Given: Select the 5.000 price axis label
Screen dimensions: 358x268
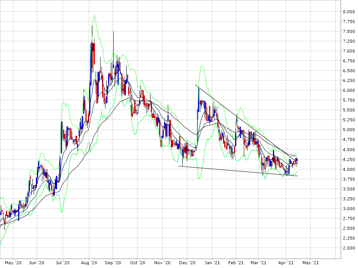Looking at the screenshot, I should click(x=348, y=130).
